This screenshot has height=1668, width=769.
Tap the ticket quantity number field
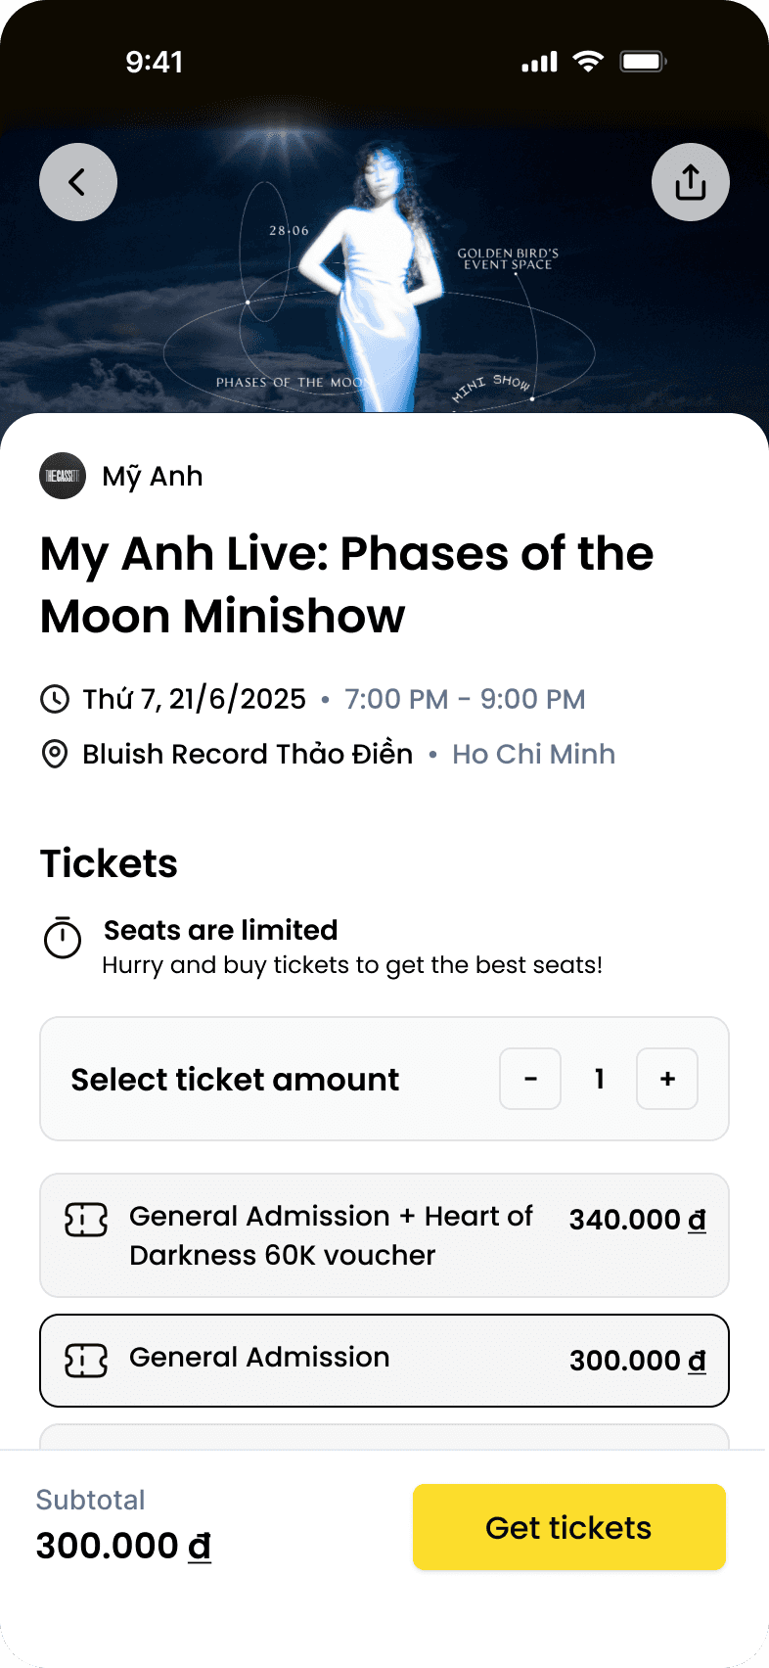599,1079
